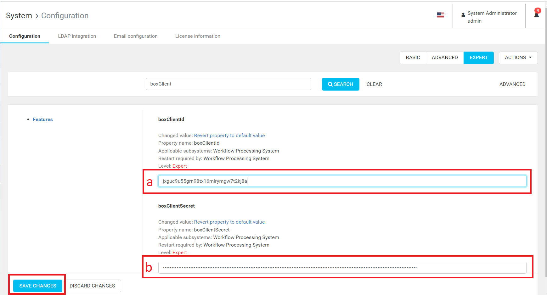Click the boxClientSecret password field
Viewport: 547px width, 295px height.
(342, 268)
